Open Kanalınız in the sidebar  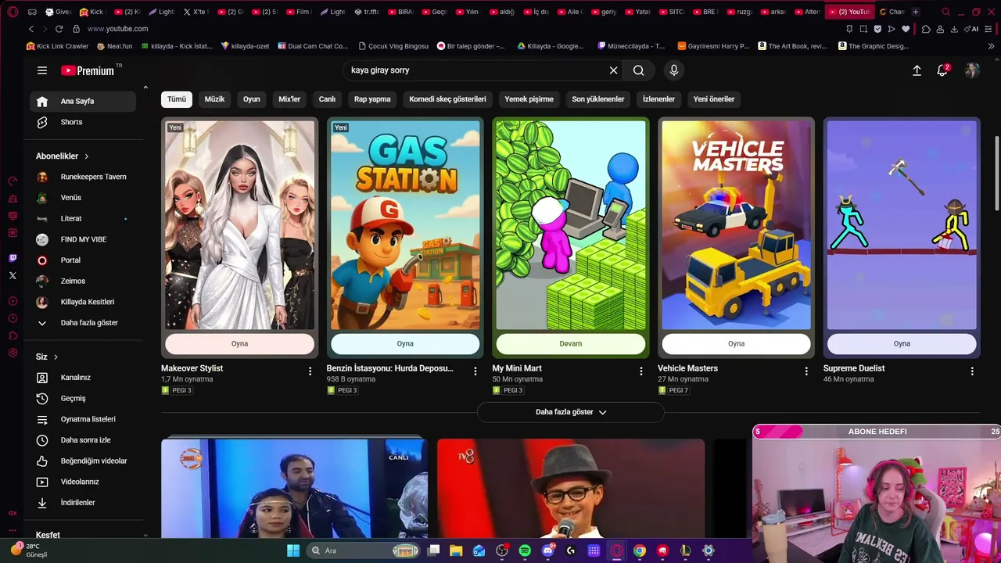(84, 378)
